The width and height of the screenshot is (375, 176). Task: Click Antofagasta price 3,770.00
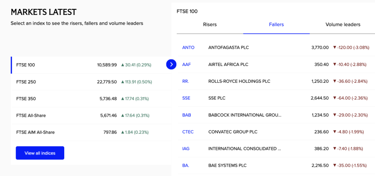(x=320, y=48)
